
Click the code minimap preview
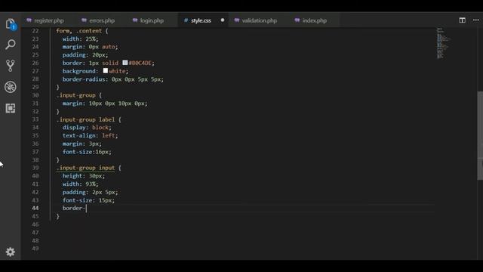[444, 43]
